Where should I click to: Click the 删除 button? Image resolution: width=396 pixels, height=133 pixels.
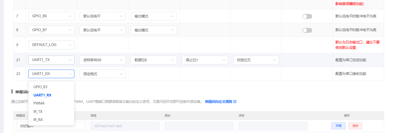click(x=355, y=126)
